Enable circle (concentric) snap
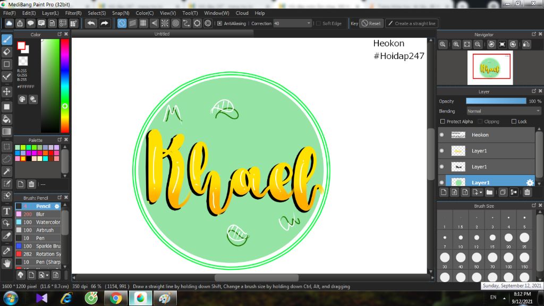This screenshot has width=544, height=306. click(175, 23)
